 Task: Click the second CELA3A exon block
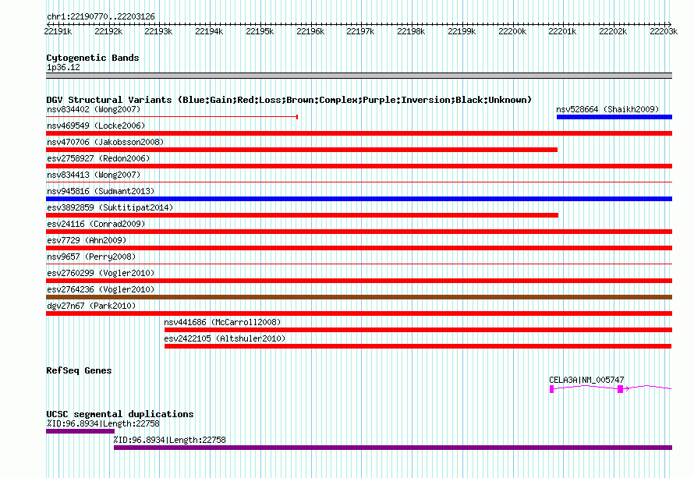point(620,389)
